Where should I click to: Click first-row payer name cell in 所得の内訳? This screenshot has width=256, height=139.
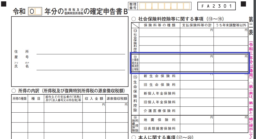(x=63, y=108)
